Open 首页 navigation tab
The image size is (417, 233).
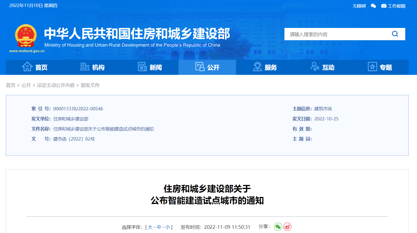pos(35,67)
